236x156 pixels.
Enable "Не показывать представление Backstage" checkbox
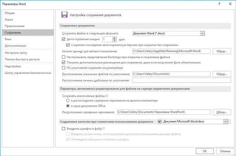[64, 56]
